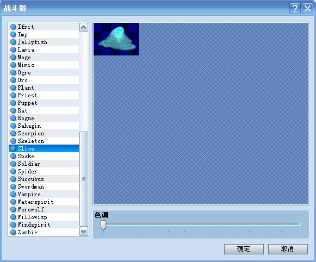Select the Werewolf battler
The image size is (316, 262).
tap(44, 209)
